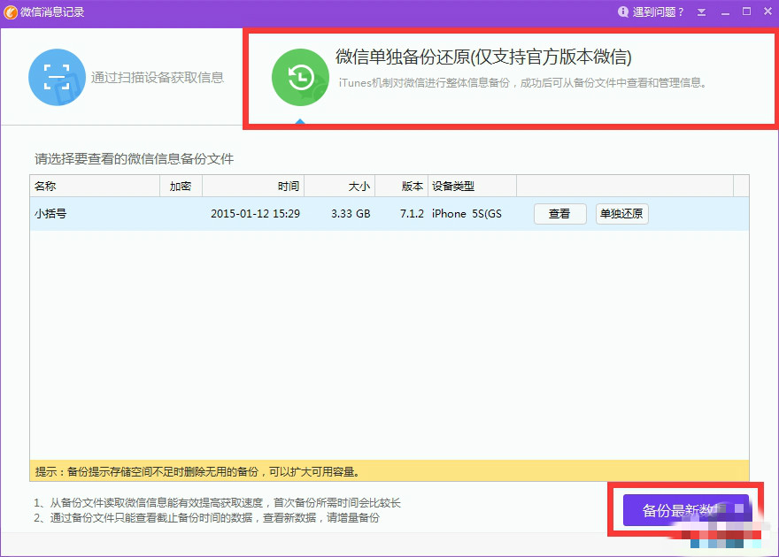Click the app logo in the title bar

(x=12, y=11)
